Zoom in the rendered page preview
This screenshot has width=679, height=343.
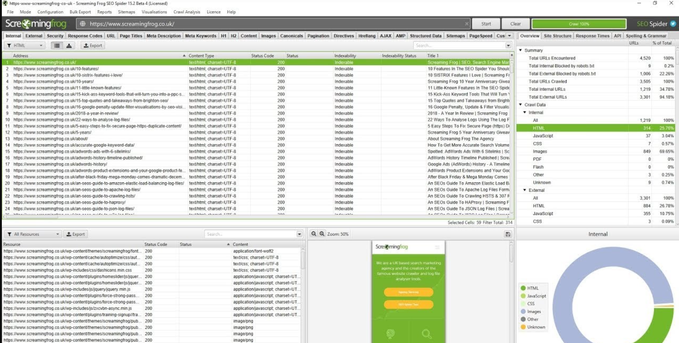(x=322, y=234)
